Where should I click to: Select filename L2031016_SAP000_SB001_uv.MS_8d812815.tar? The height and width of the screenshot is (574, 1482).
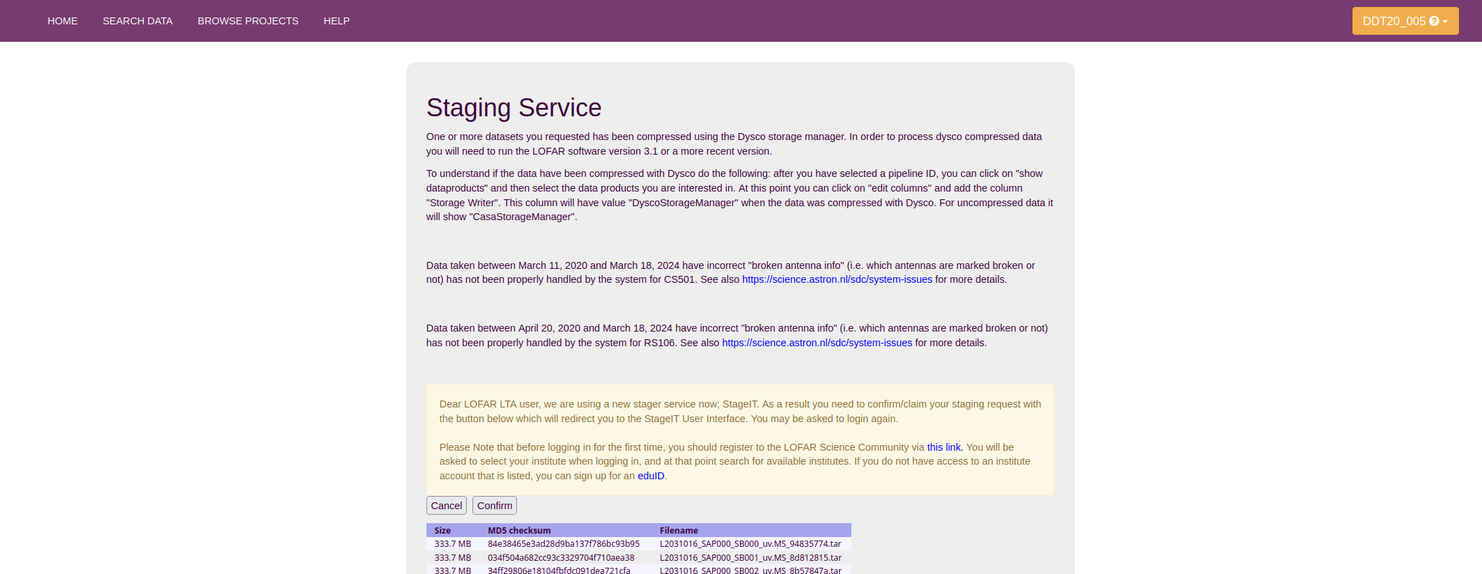750,558
